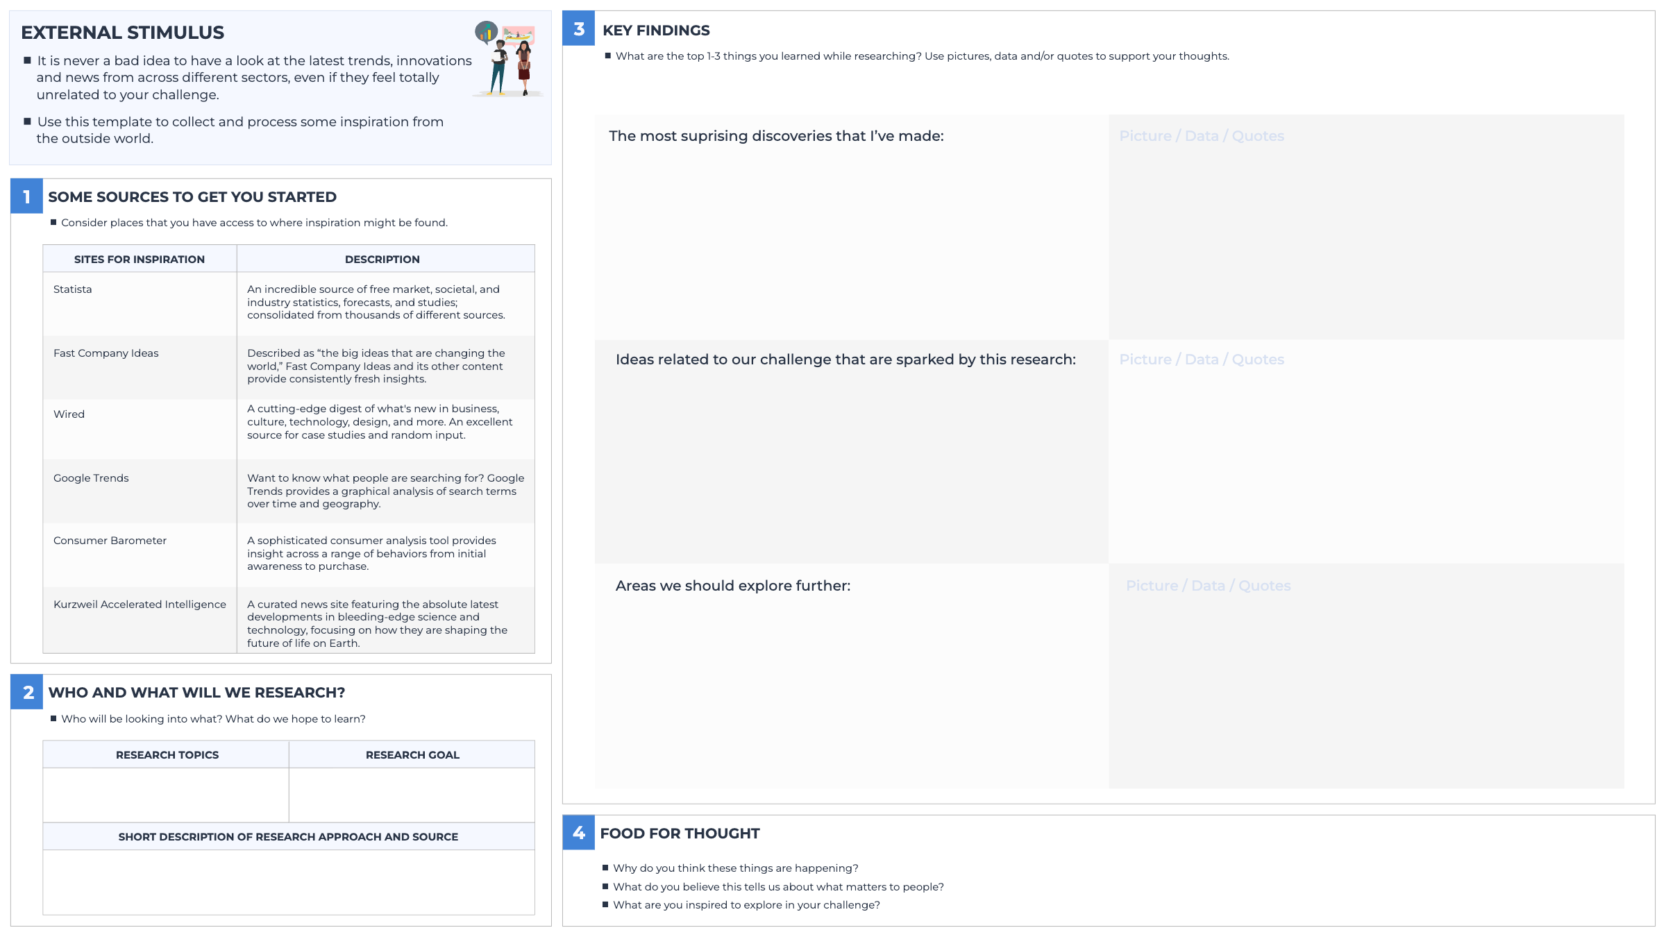This screenshot has width=1666, height=937.
Task: Click the Statista cell
Action: pyautogui.click(x=140, y=304)
